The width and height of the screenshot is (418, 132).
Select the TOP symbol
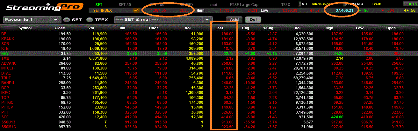(5, 97)
